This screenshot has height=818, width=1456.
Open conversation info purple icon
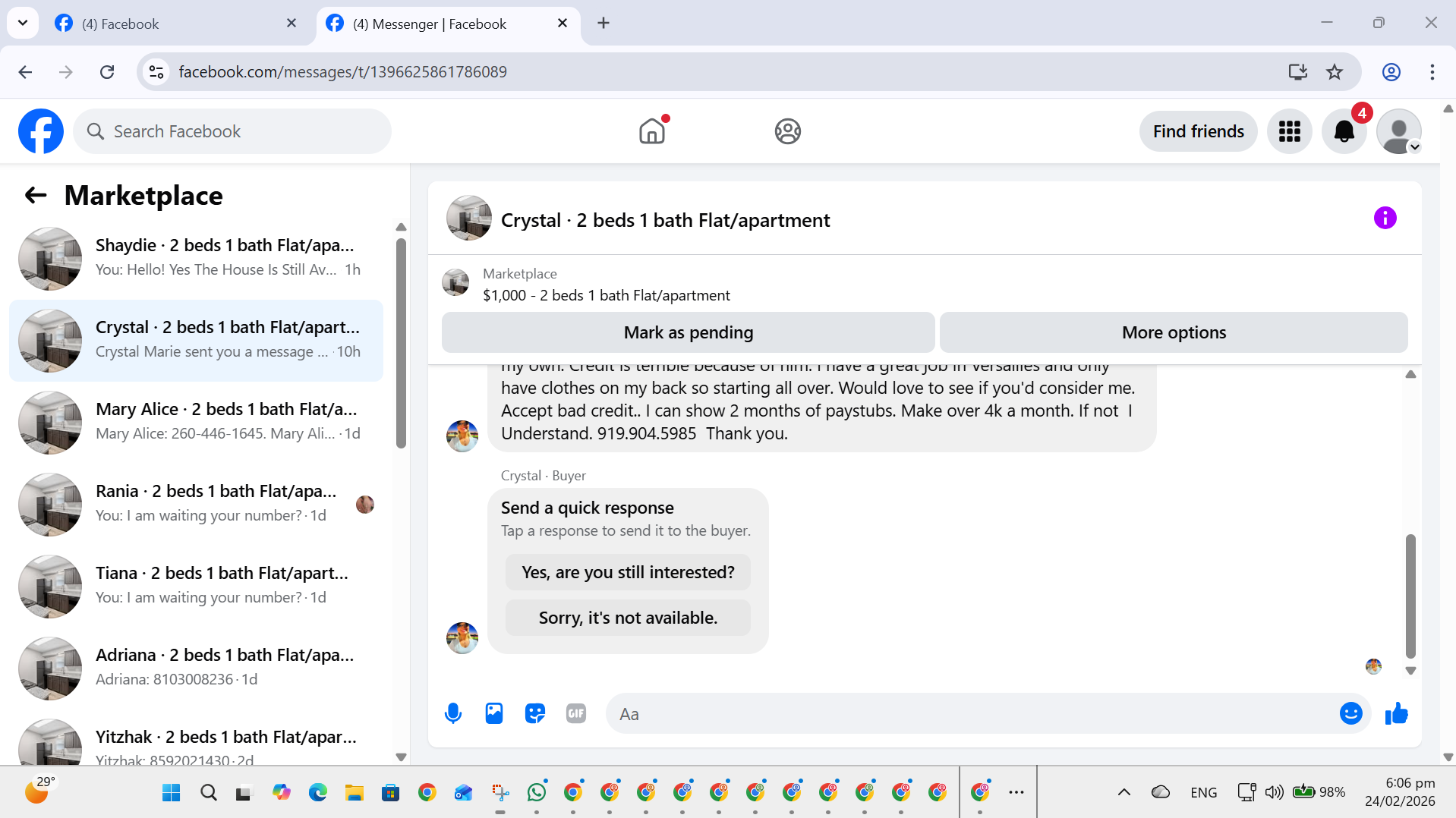tap(1385, 218)
